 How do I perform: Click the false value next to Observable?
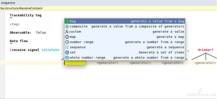coord(41,33)
